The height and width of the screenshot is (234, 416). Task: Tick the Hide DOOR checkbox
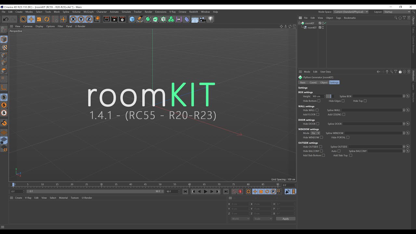[x=318, y=124]
